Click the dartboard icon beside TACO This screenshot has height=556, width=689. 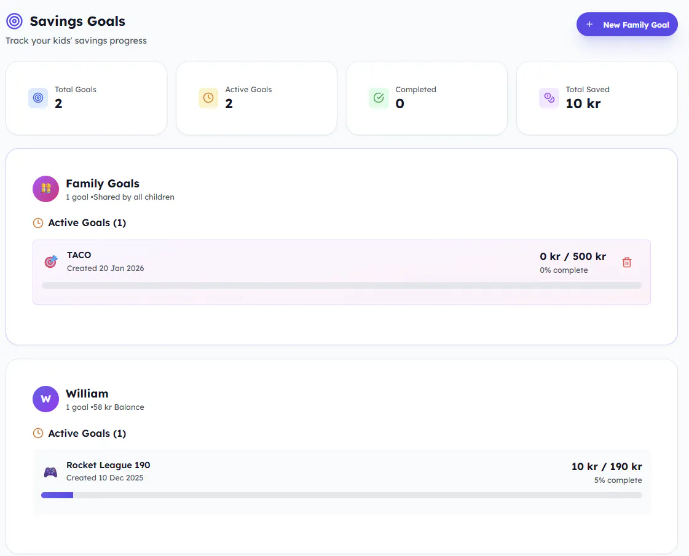(x=51, y=261)
